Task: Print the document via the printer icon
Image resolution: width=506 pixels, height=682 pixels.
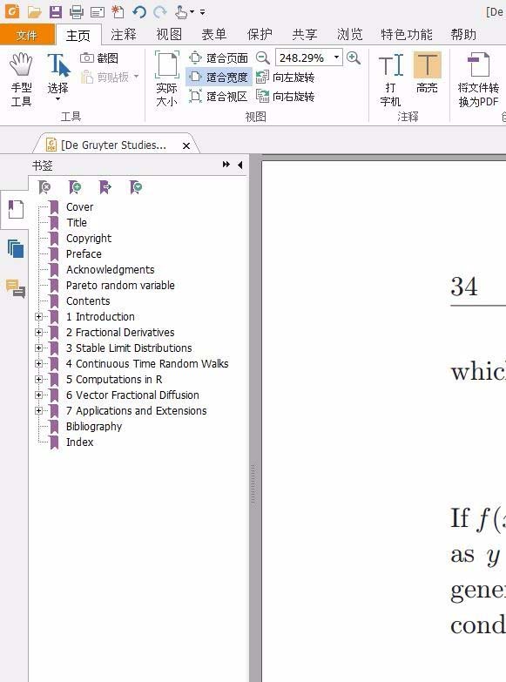Action: click(x=76, y=11)
